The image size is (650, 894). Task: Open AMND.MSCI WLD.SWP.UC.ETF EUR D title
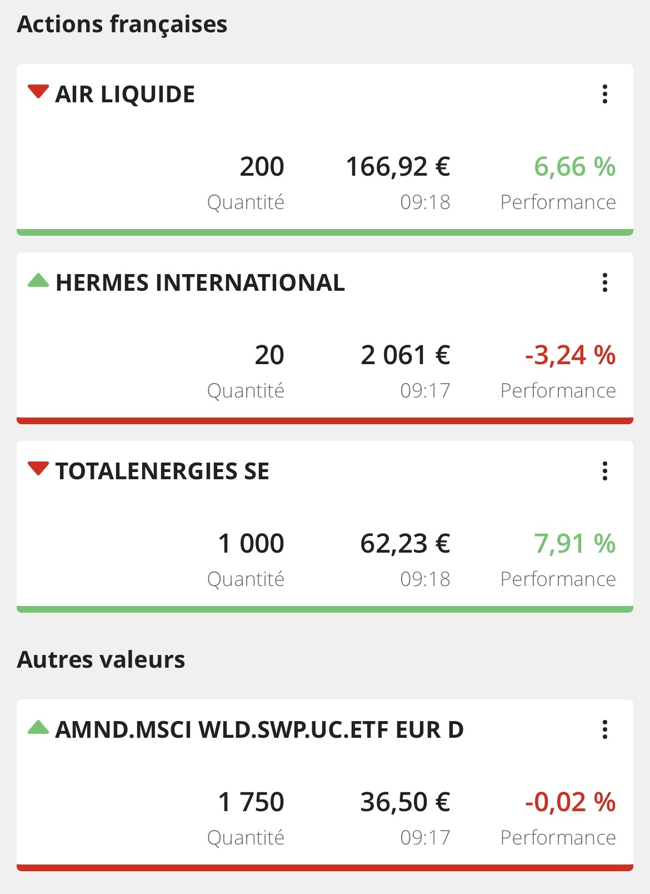pos(259,730)
